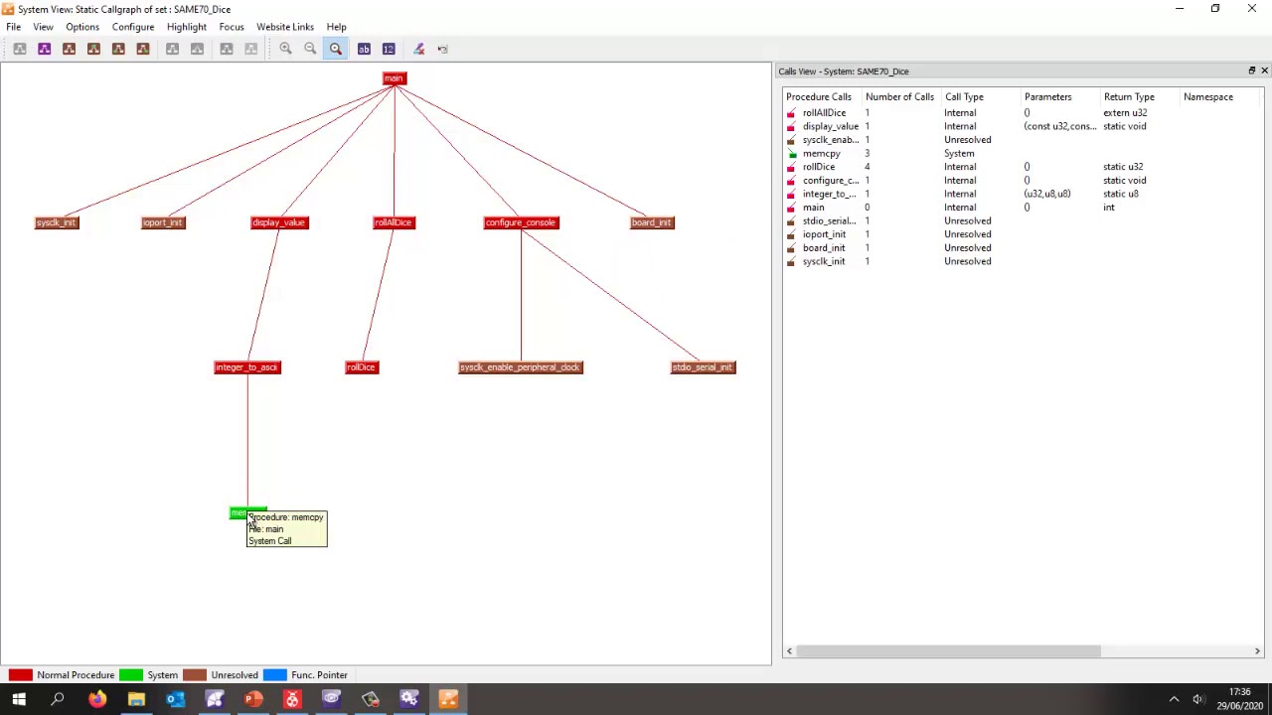1272x715 pixels.
Task: Select configure_c... row in Calls View
Action: (1022, 181)
